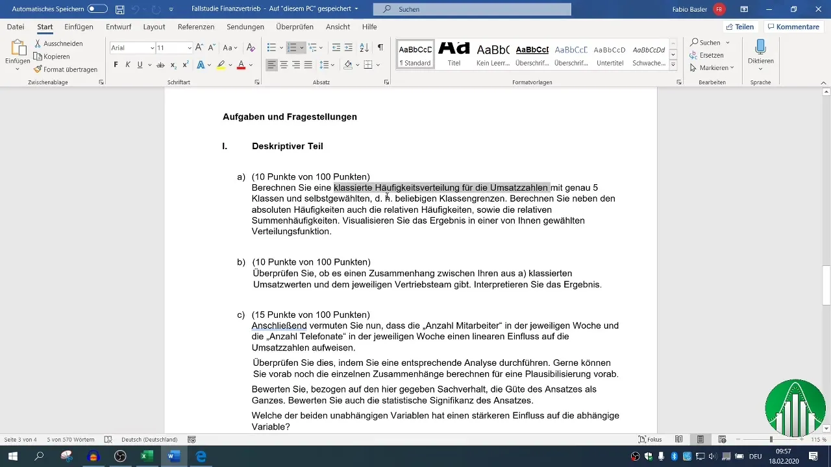Decrease font size

[212, 48]
